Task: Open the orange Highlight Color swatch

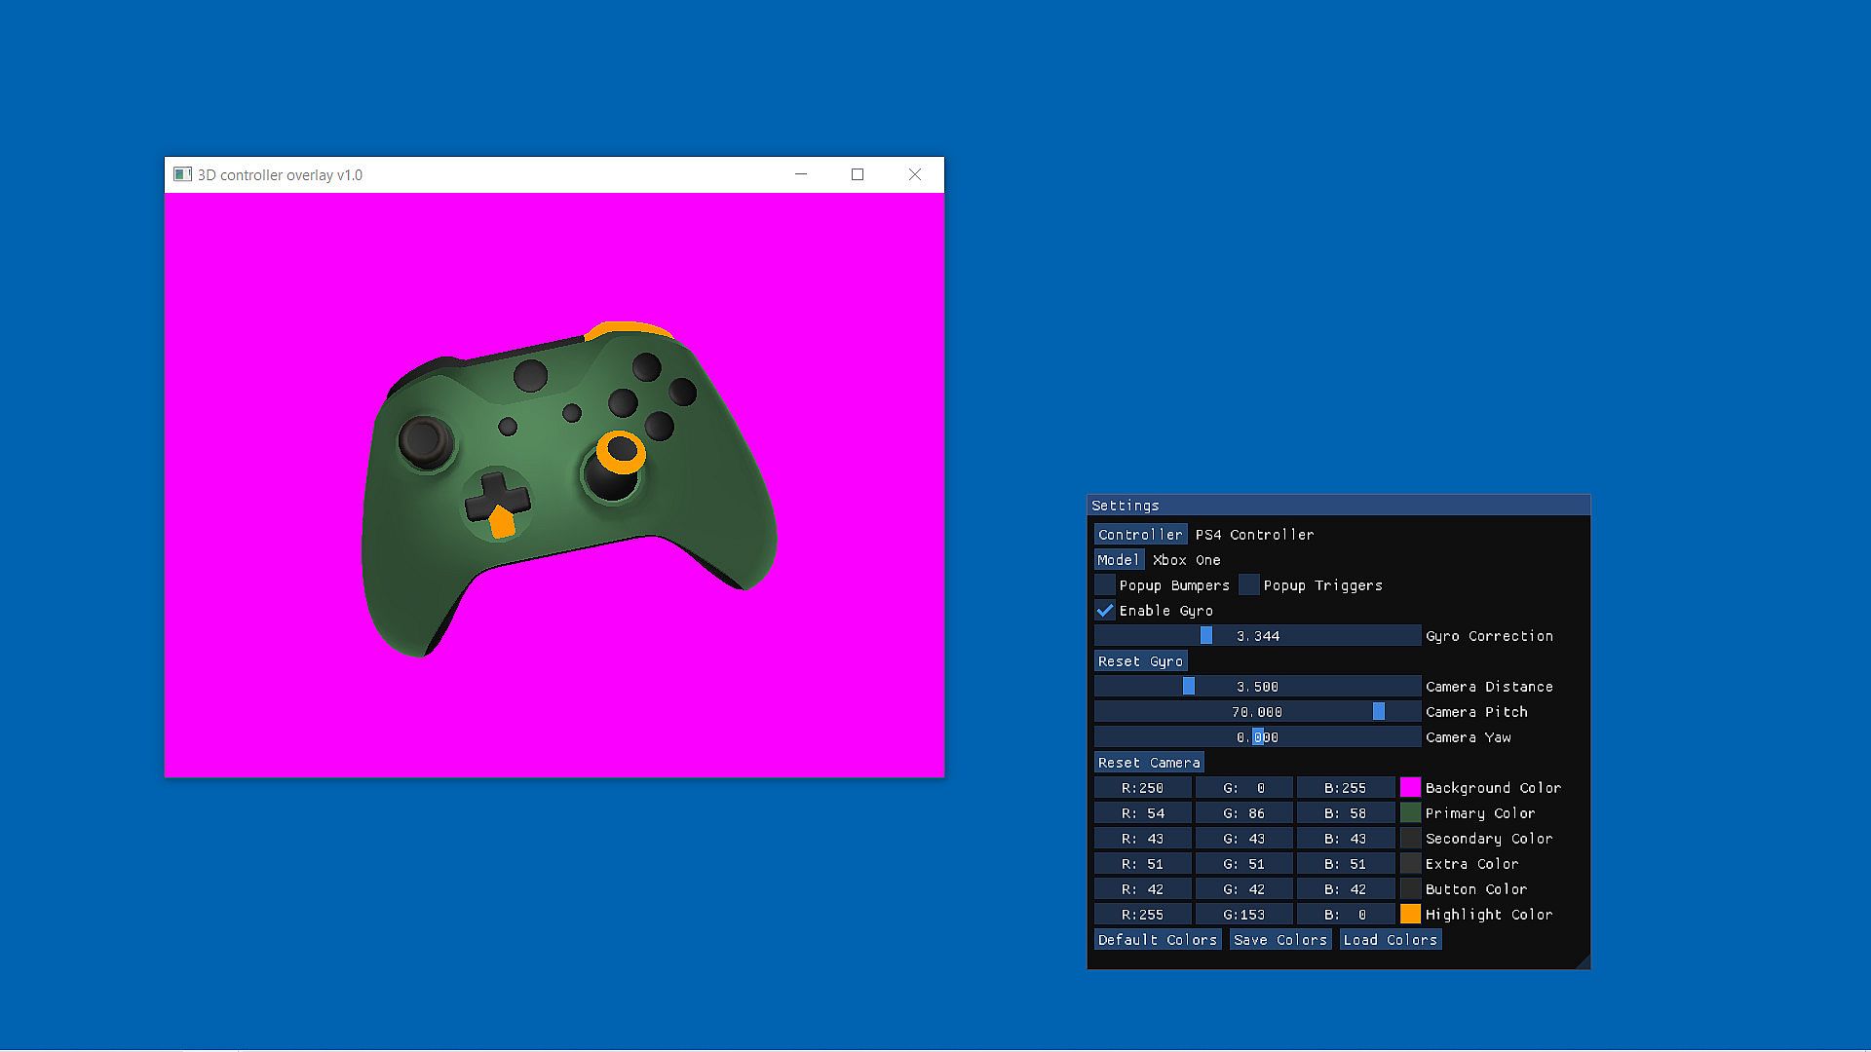Action: pos(1410,915)
